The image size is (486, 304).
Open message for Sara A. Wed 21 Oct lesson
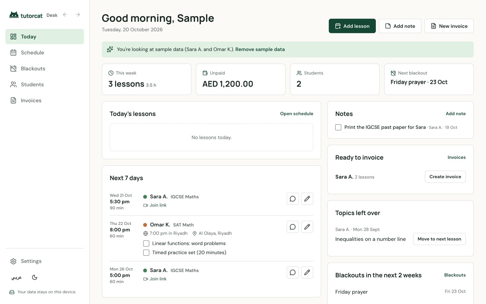point(293,199)
